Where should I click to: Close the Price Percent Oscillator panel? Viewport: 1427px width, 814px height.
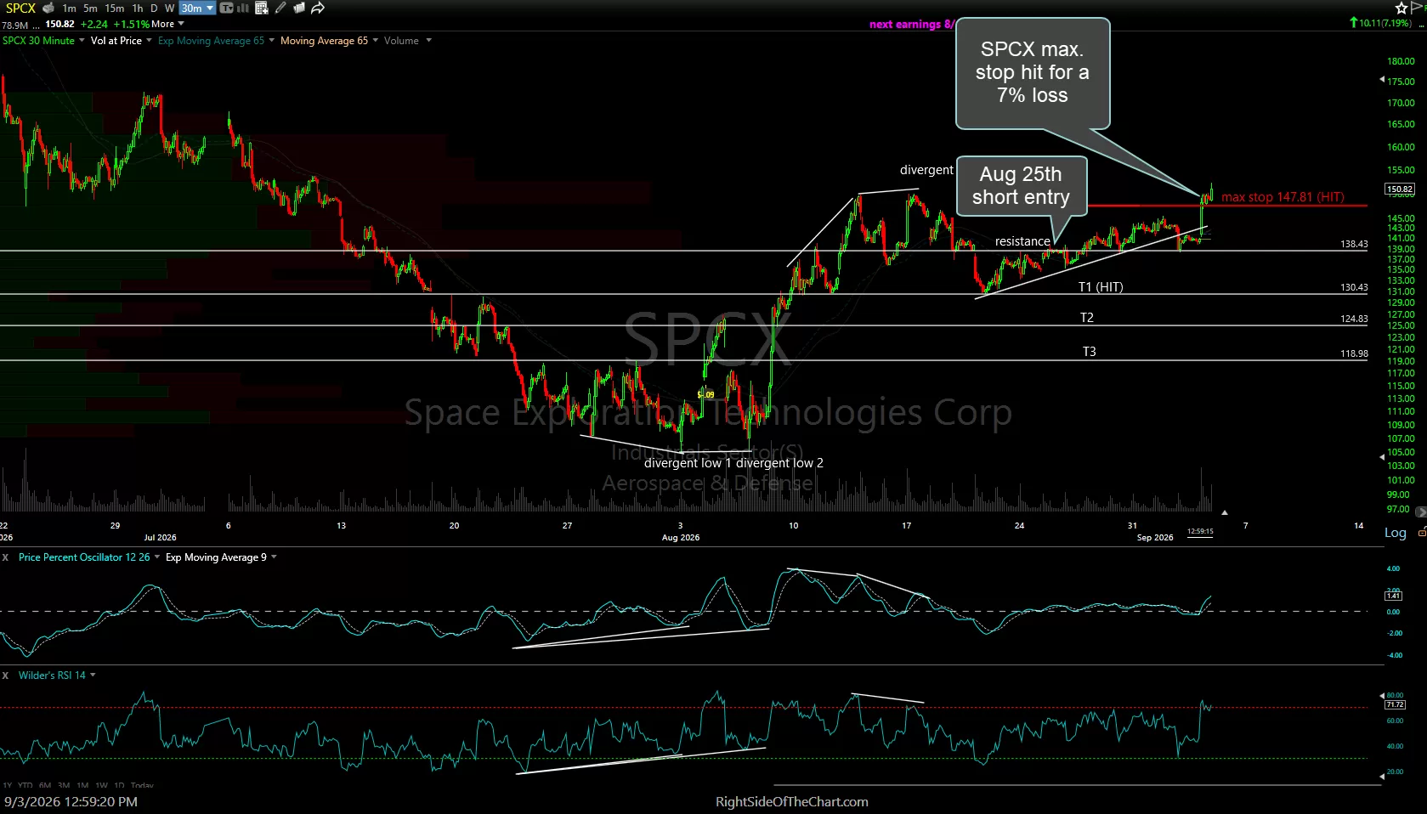6,557
